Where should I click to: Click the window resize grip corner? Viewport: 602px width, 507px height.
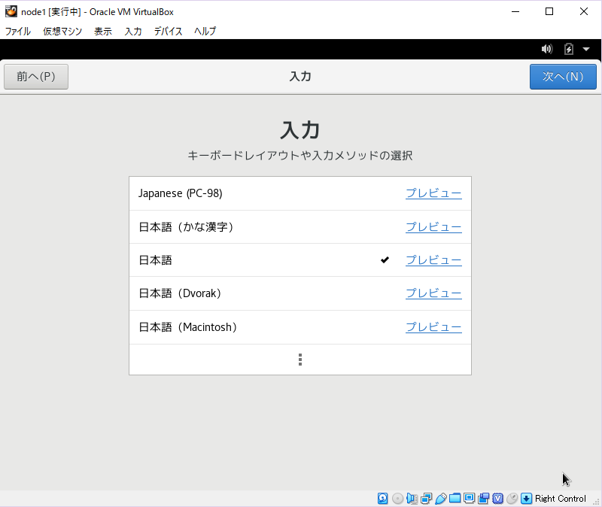597,502
